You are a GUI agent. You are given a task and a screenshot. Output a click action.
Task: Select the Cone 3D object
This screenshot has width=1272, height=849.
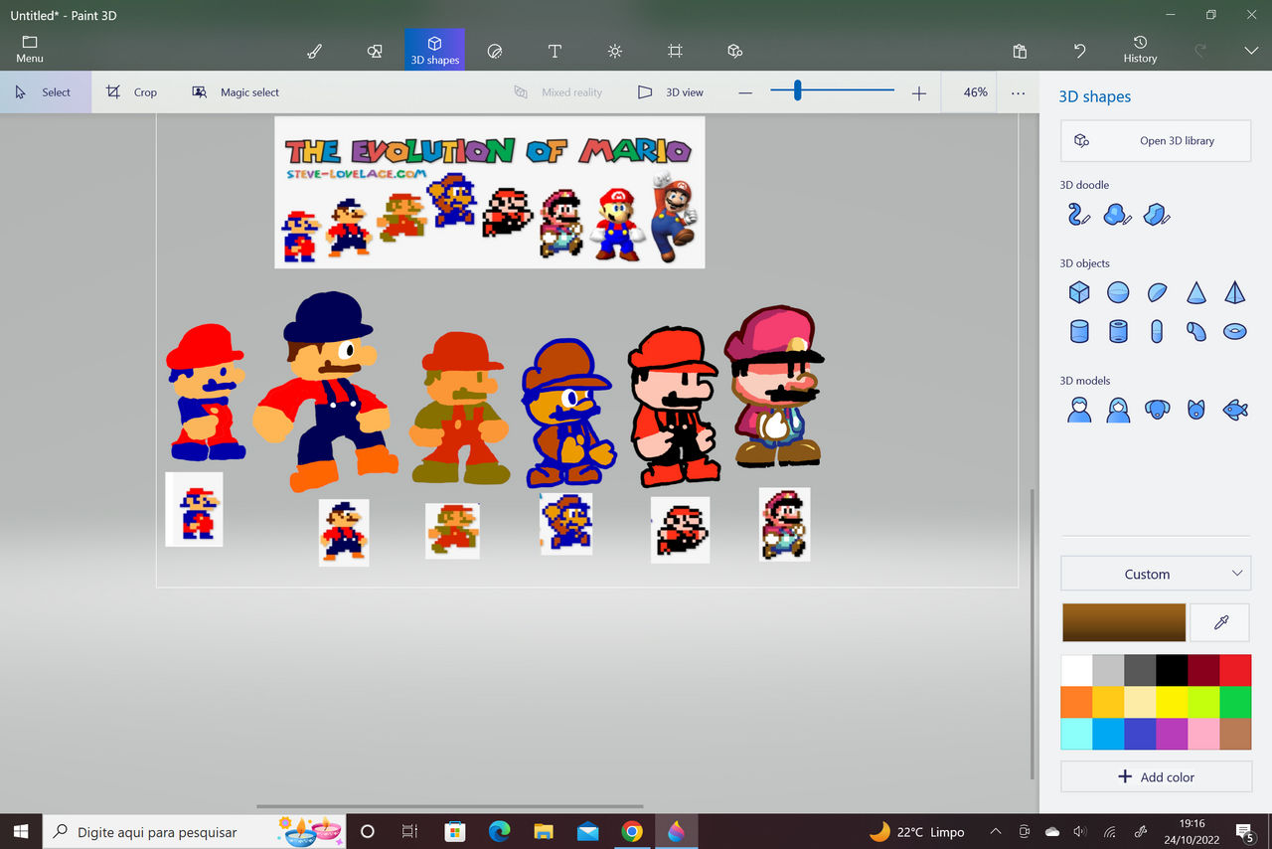click(1195, 292)
